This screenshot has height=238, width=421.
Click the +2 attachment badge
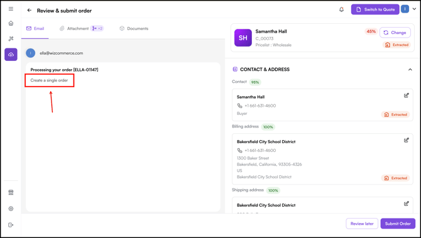(x=97, y=28)
